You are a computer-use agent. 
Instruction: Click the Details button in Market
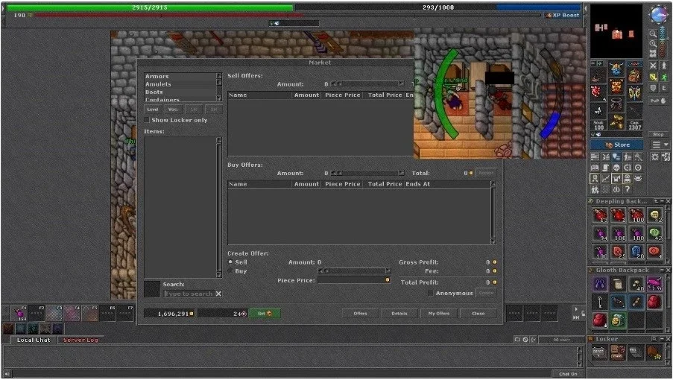(399, 314)
